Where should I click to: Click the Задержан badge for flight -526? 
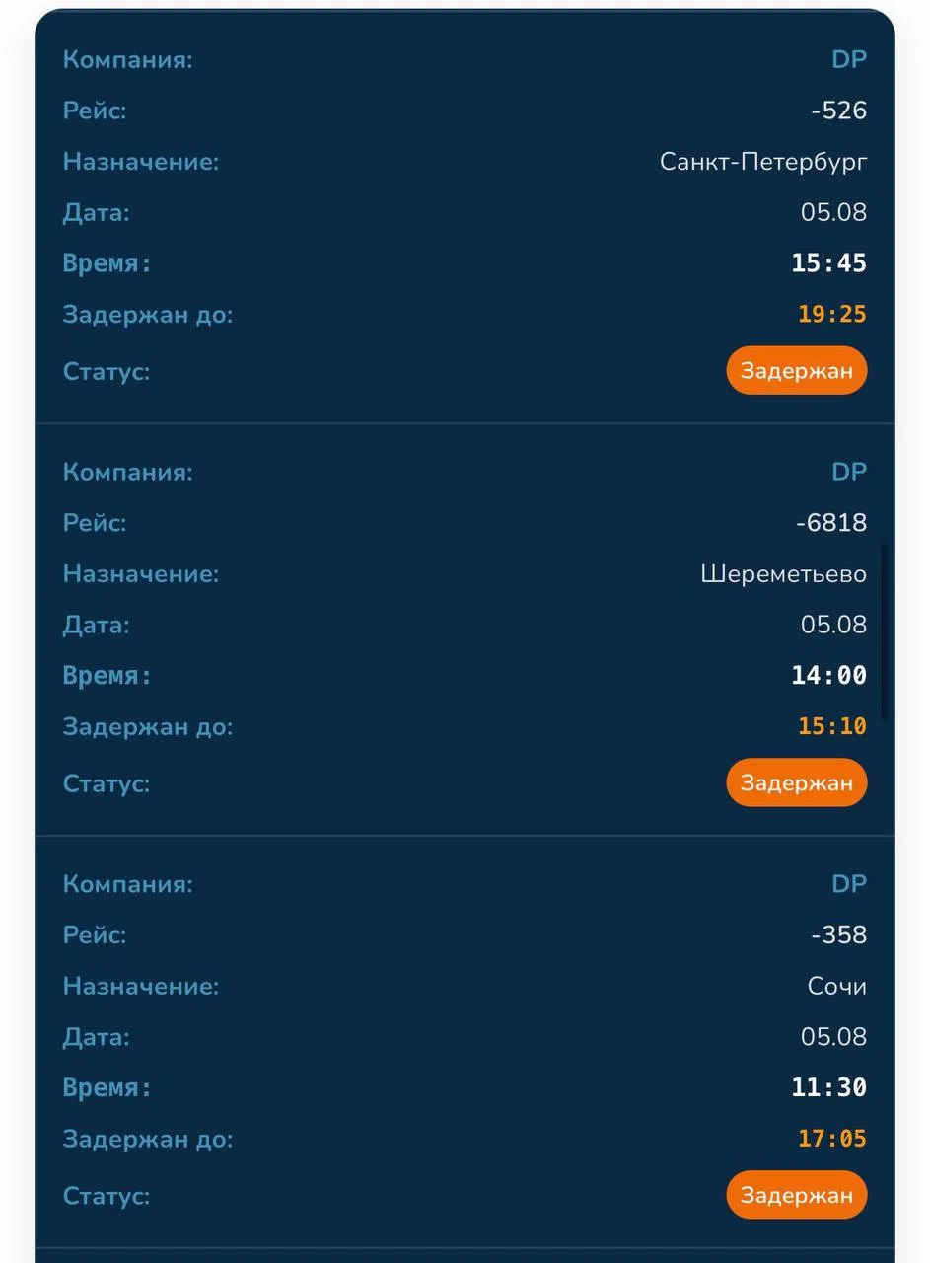[x=797, y=371]
